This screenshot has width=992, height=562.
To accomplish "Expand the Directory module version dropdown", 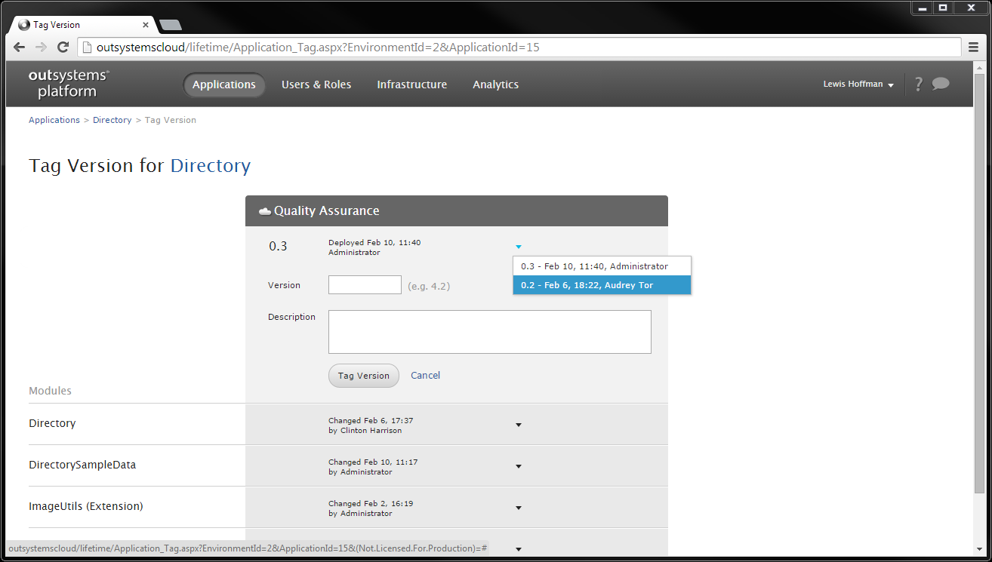I will click(x=519, y=425).
